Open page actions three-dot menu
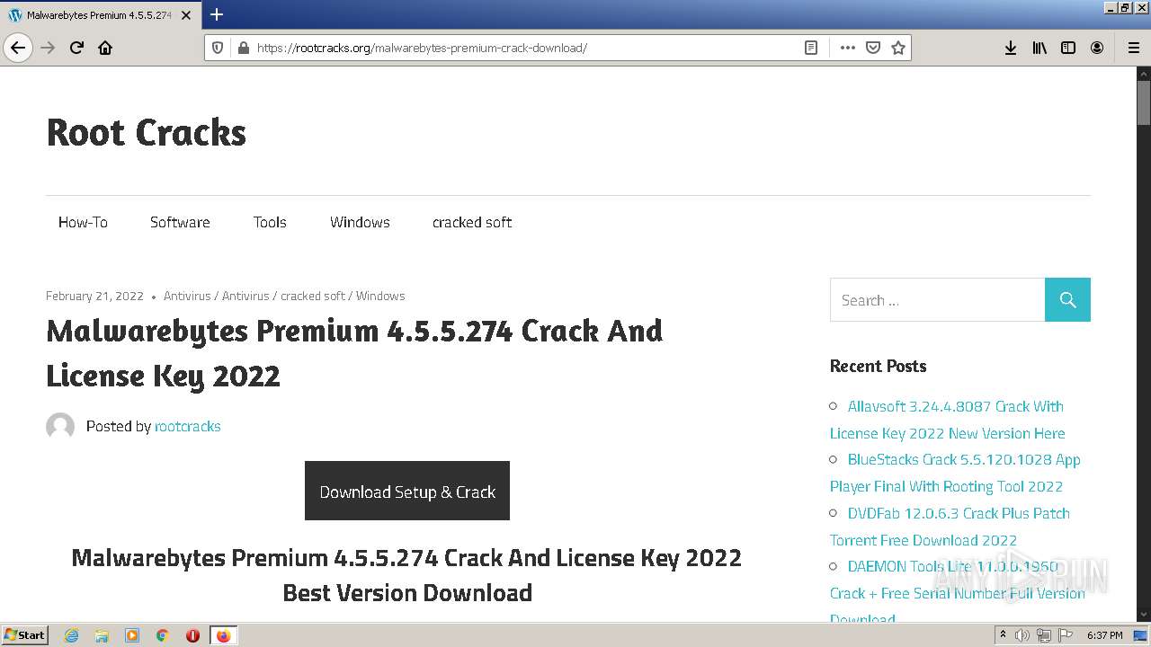The width and height of the screenshot is (1151, 647). point(847,48)
